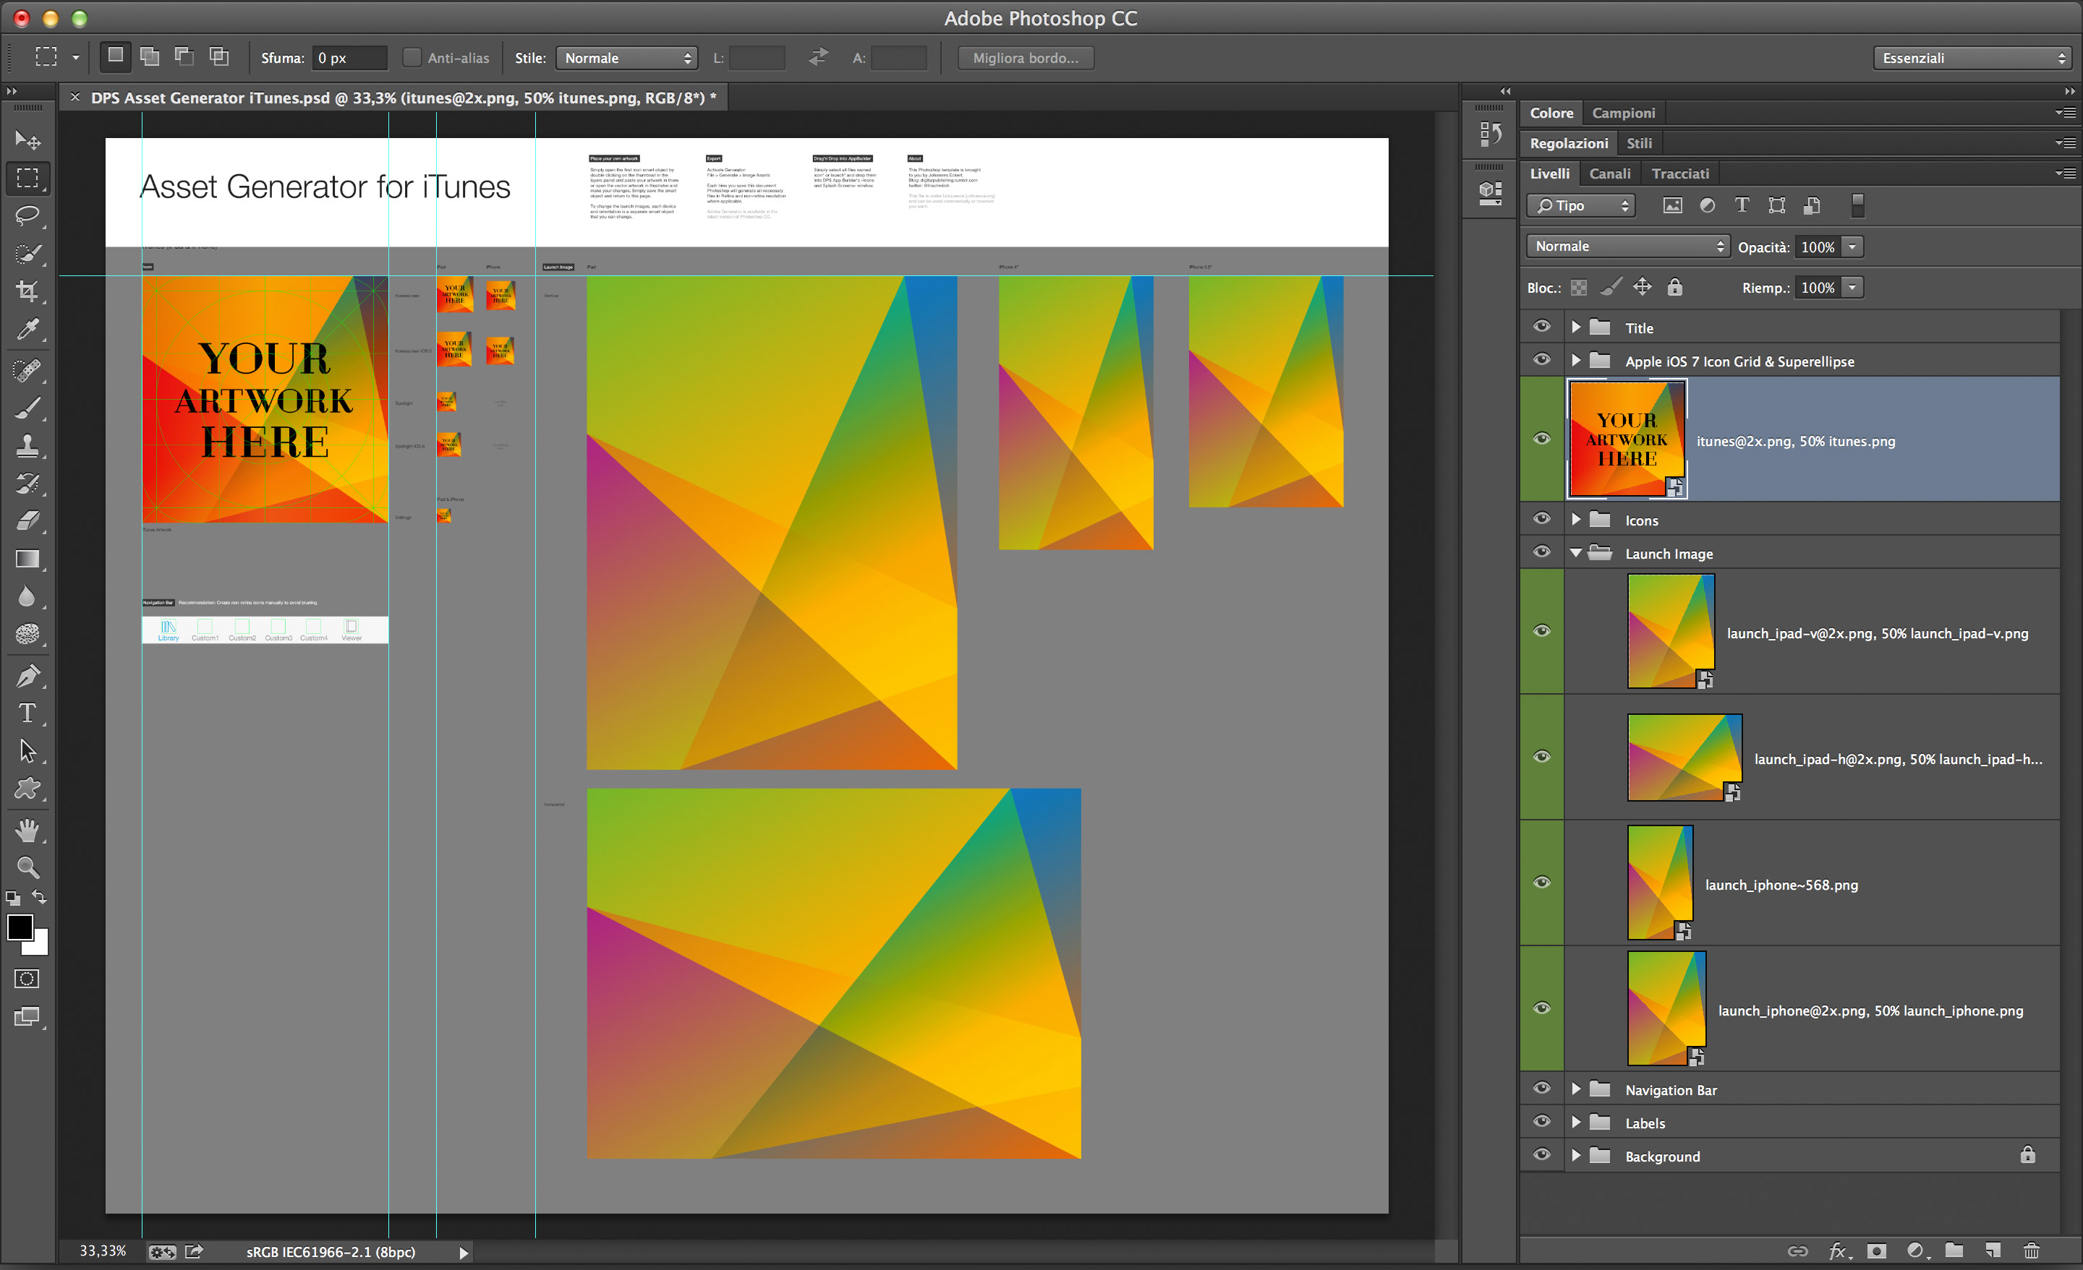
Task: Collapse the Launch Image group
Action: (x=1576, y=554)
